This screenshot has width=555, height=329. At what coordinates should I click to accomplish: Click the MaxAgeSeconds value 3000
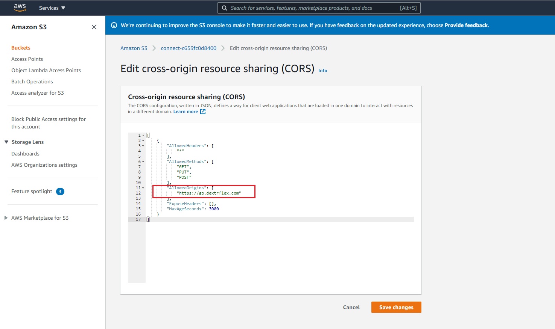tap(214, 209)
